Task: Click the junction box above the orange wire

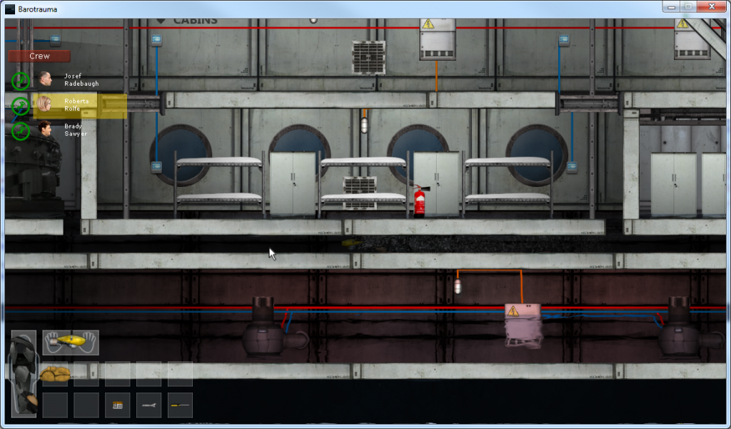Action: [x=437, y=38]
